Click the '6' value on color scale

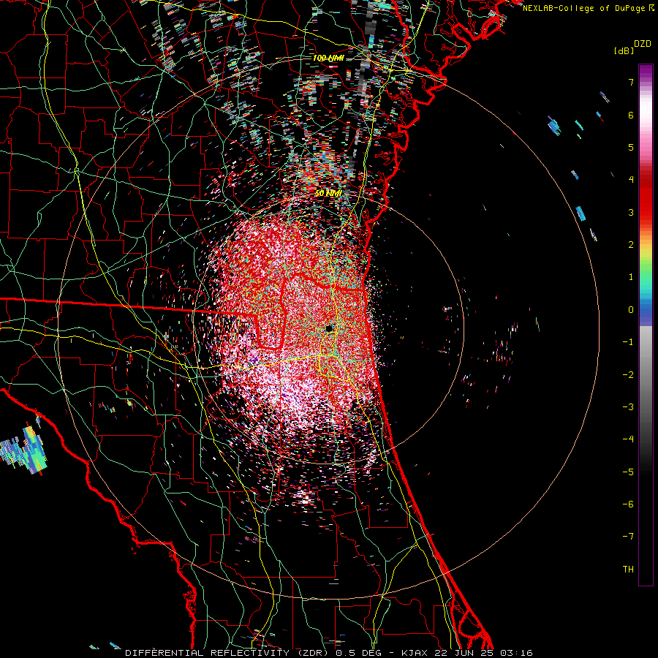[631, 115]
